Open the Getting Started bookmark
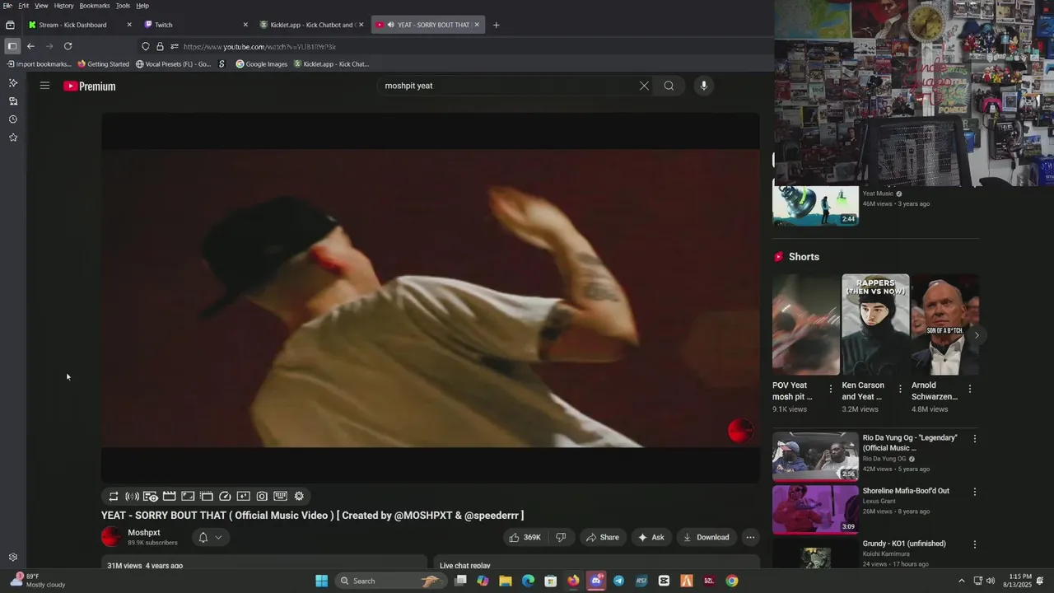The image size is (1054, 593). pos(104,64)
